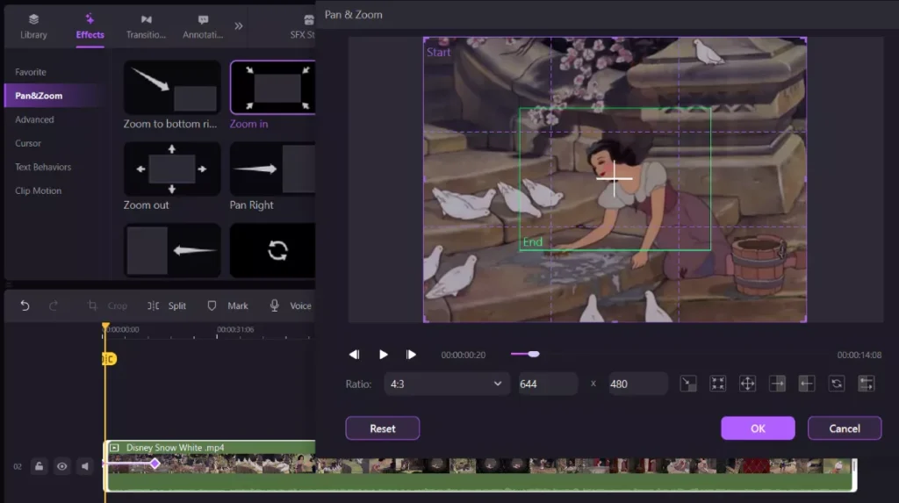Expand more tabs with double chevron
The image size is (899, 503).
(x=239, y=25)
